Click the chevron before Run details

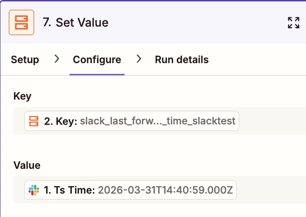click(139, 59)
